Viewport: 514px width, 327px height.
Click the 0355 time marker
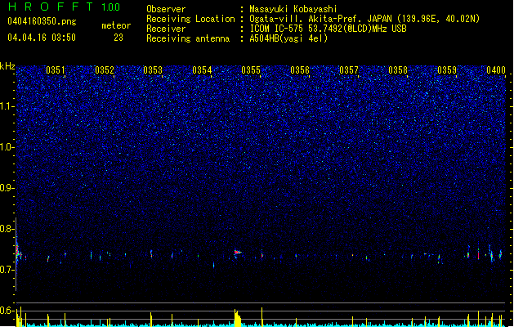pos(251,70)
